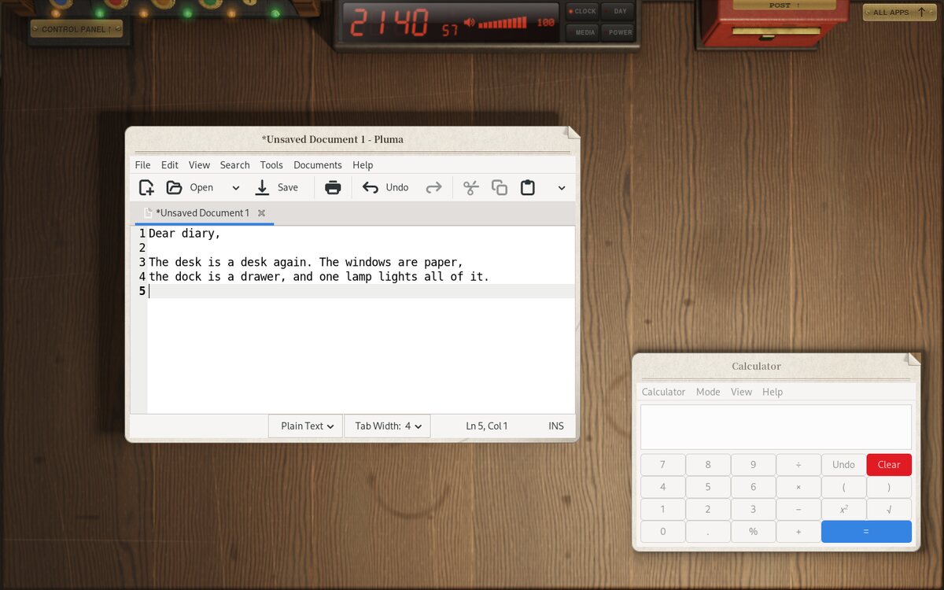Click the 0 key in Calculator

[x=662, y=531]
